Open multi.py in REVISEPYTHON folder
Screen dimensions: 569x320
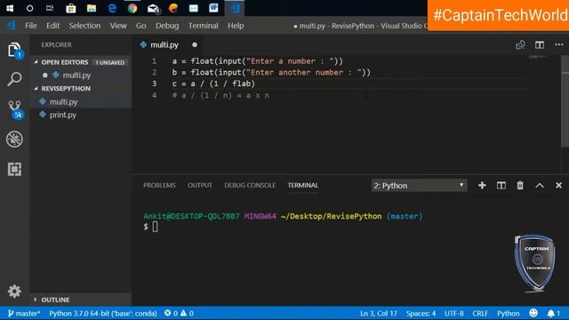(63, 102)
